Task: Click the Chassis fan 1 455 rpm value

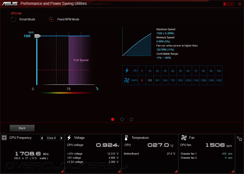Action: coord(227,154)
